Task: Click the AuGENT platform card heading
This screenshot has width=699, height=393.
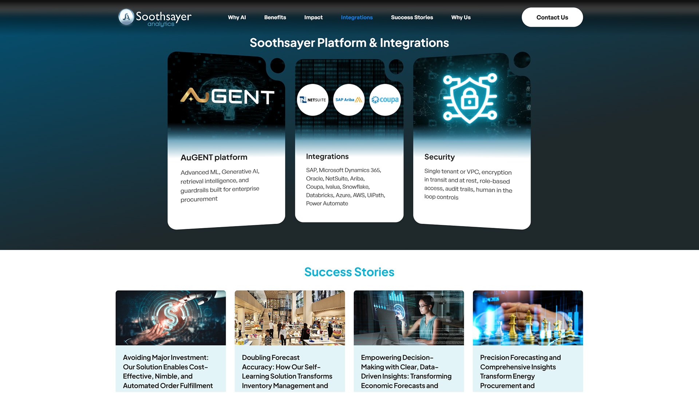Action: tap(214, 157)
